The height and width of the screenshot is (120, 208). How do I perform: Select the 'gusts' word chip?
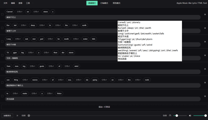pyautogui.click(x=42, y=66)
